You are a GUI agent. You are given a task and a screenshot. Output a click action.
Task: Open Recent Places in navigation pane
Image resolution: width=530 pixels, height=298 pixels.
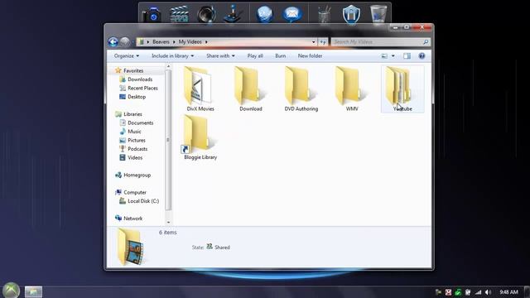(142, 88)
